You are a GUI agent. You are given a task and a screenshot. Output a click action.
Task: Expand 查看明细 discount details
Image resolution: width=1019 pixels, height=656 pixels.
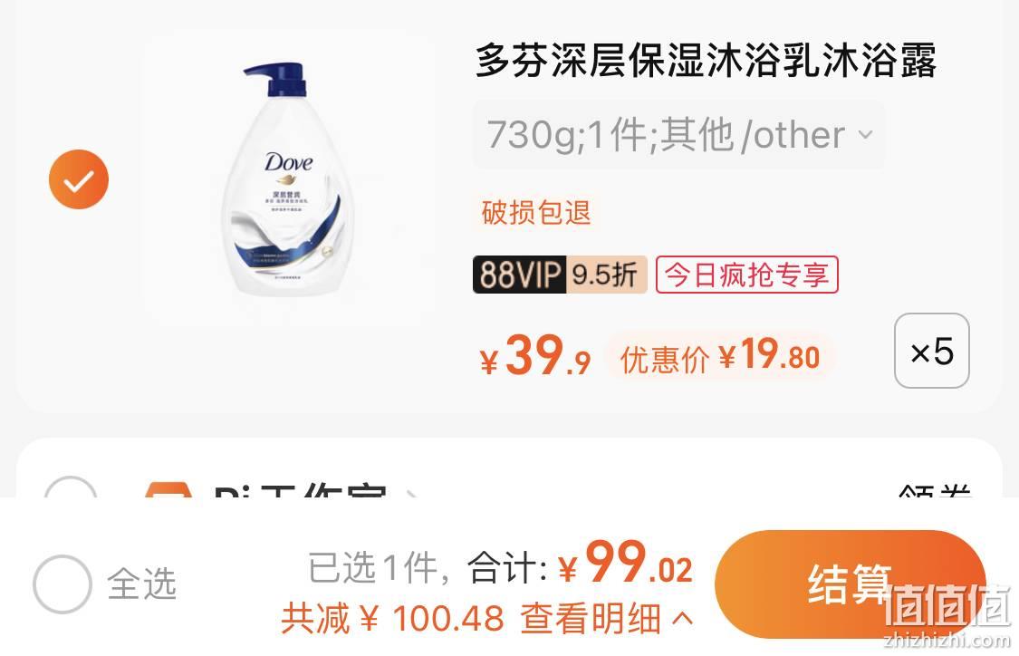606,618
